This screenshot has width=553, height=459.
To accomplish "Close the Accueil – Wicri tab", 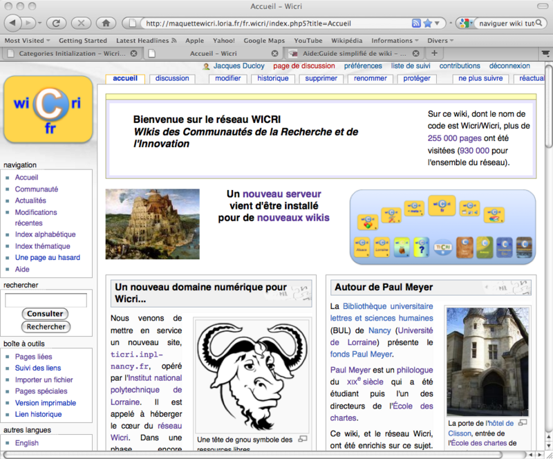I will click(x=274, y=53).
